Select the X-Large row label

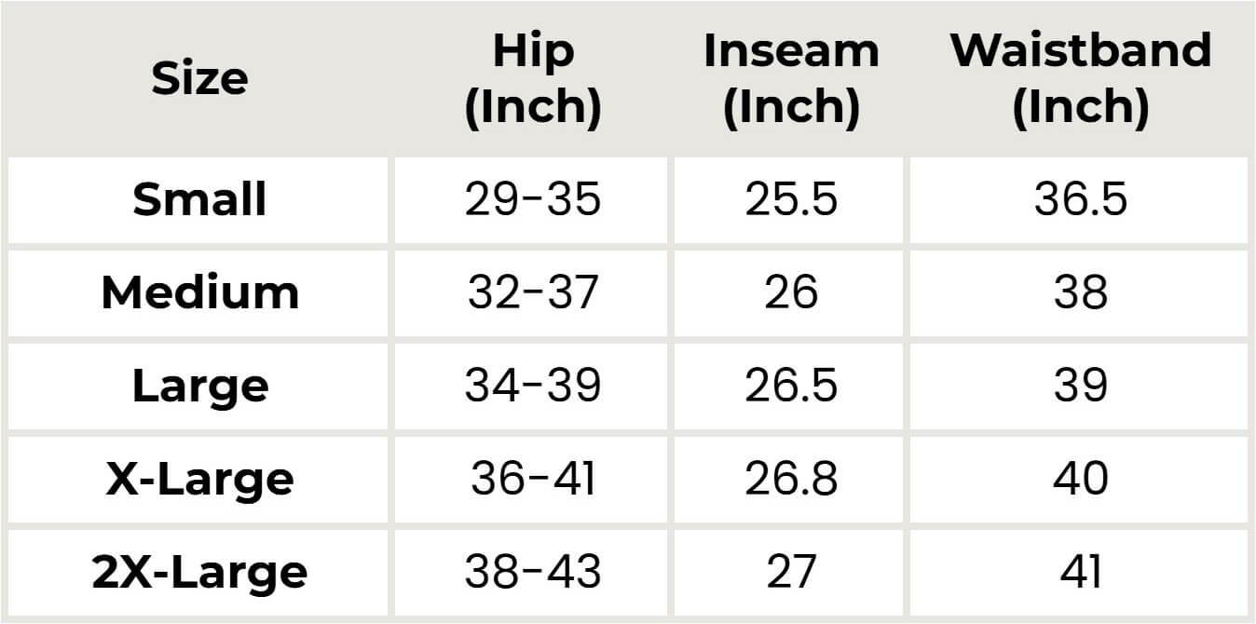tap(199, 480)
